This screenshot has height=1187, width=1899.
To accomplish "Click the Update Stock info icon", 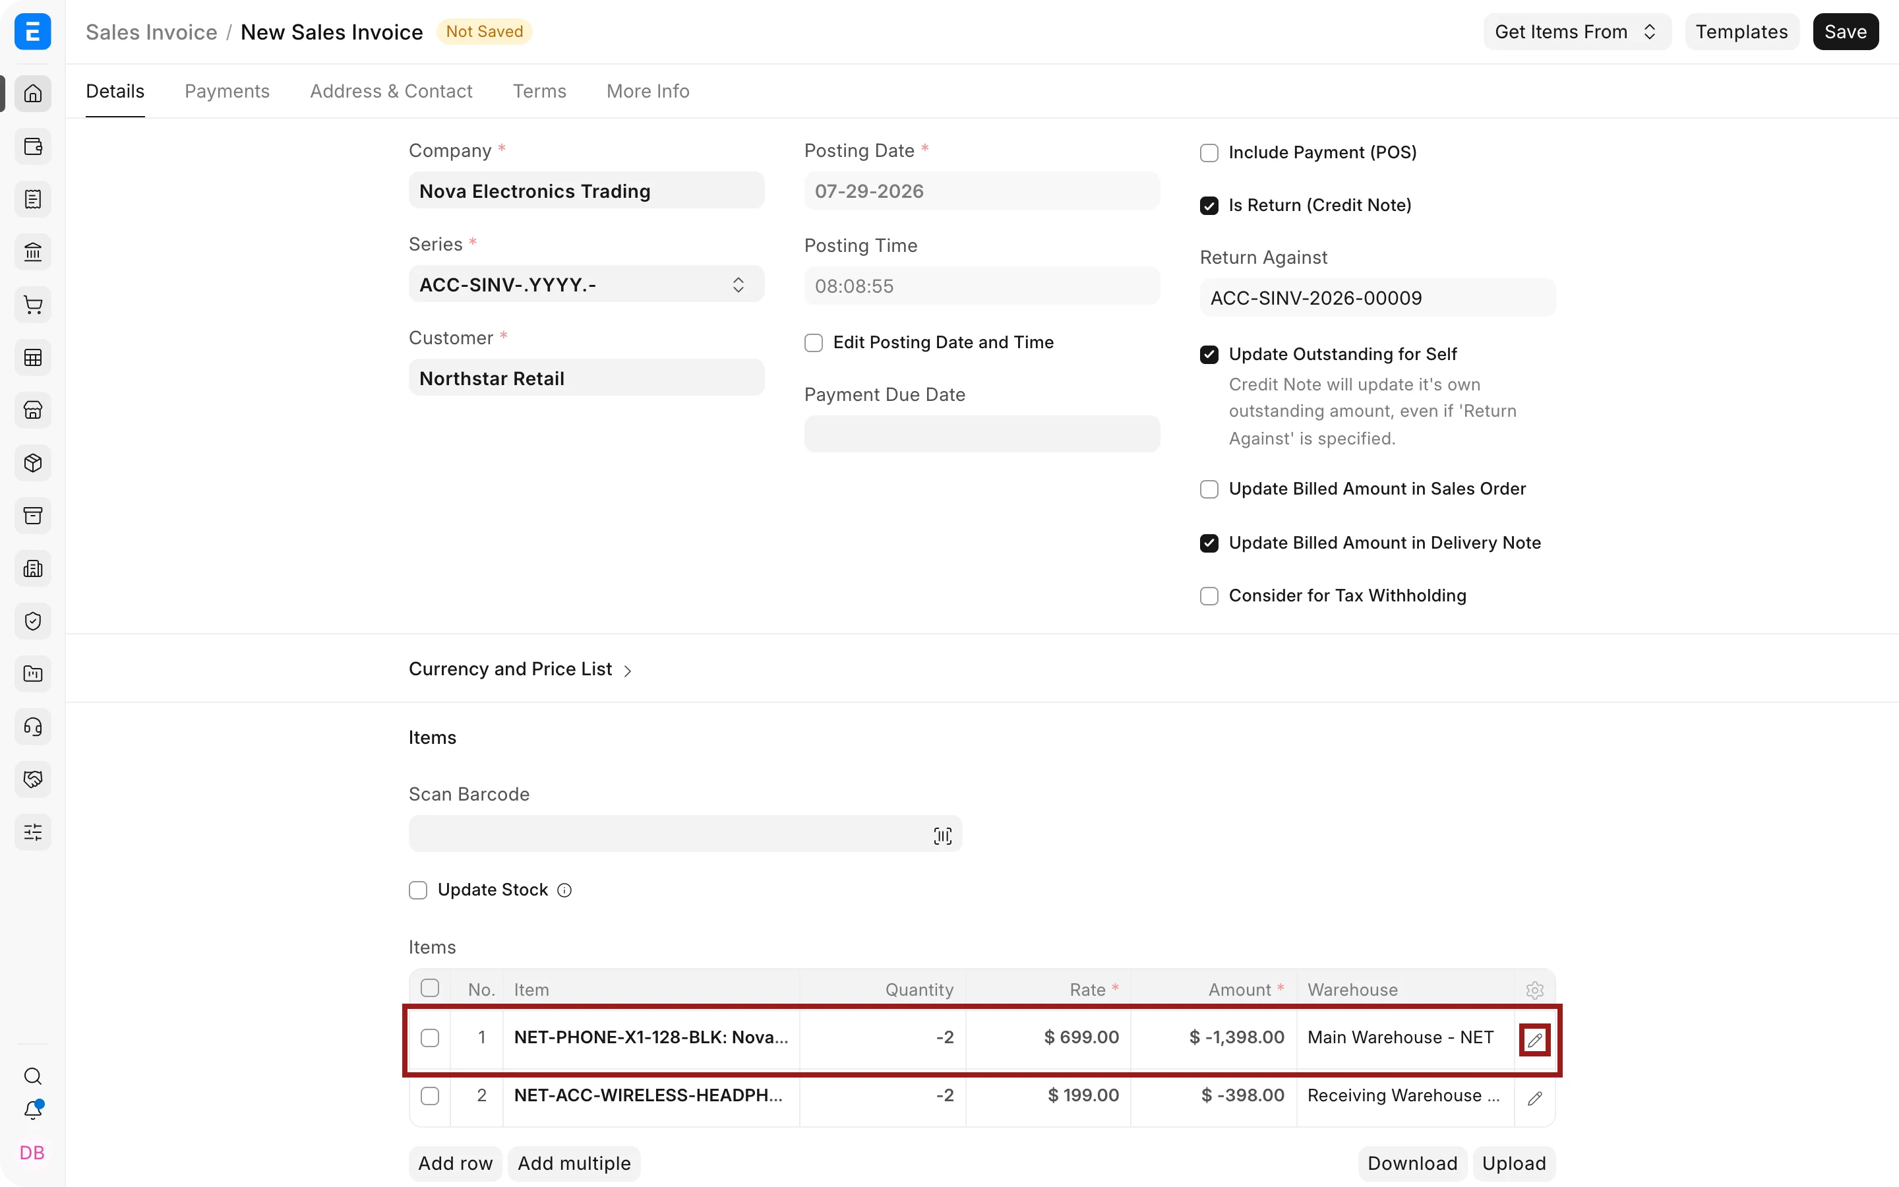I will (564, 890).
